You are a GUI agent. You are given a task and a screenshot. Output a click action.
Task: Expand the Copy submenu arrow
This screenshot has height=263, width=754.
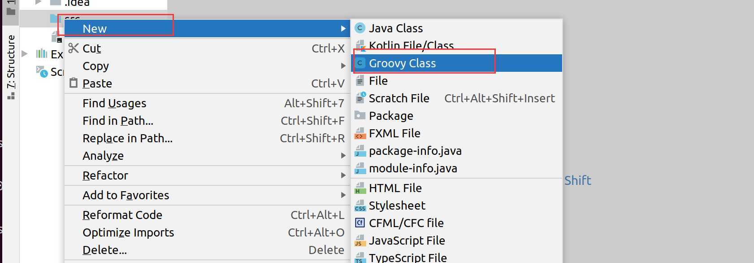(x=343, y=66)
